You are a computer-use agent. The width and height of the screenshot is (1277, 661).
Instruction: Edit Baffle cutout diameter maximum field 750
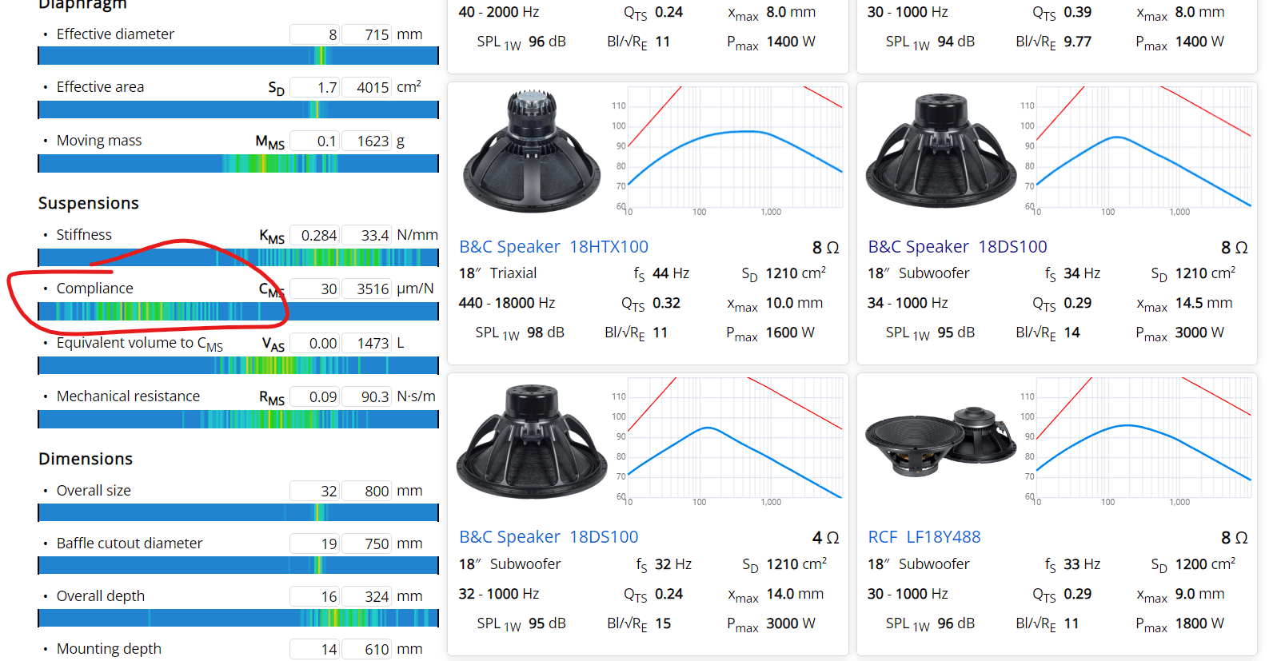pos(367,544)
